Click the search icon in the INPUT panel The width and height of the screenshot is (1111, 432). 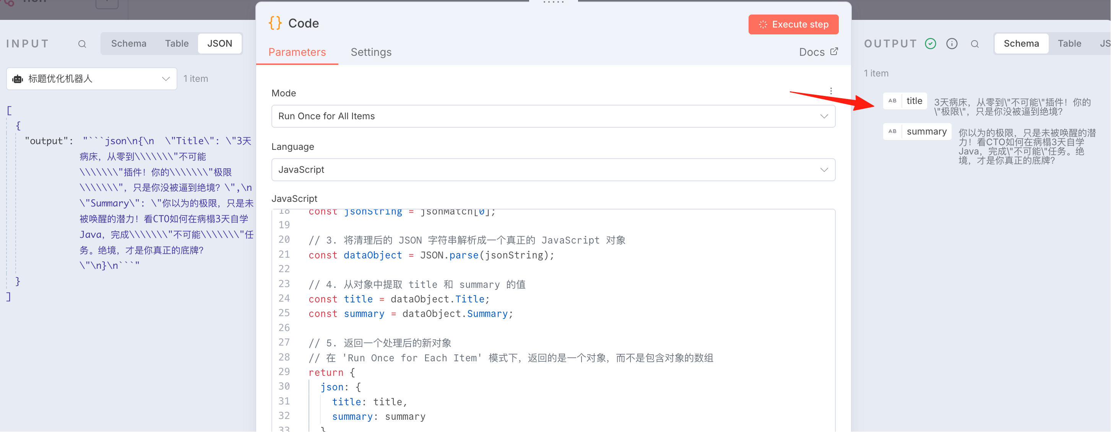82,44
